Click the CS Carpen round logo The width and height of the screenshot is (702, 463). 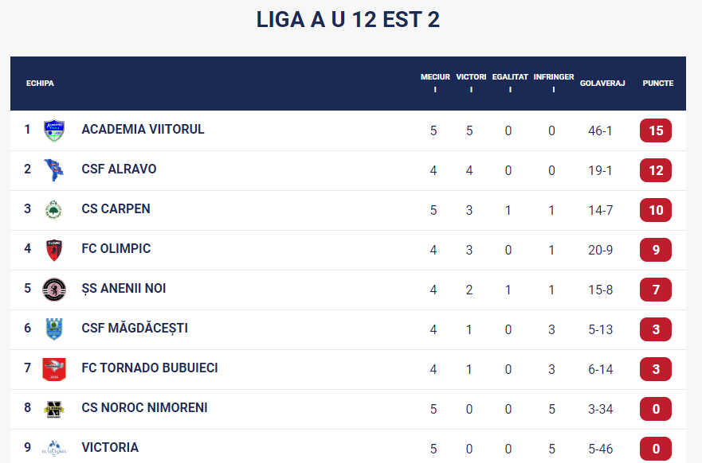point(54,209)
